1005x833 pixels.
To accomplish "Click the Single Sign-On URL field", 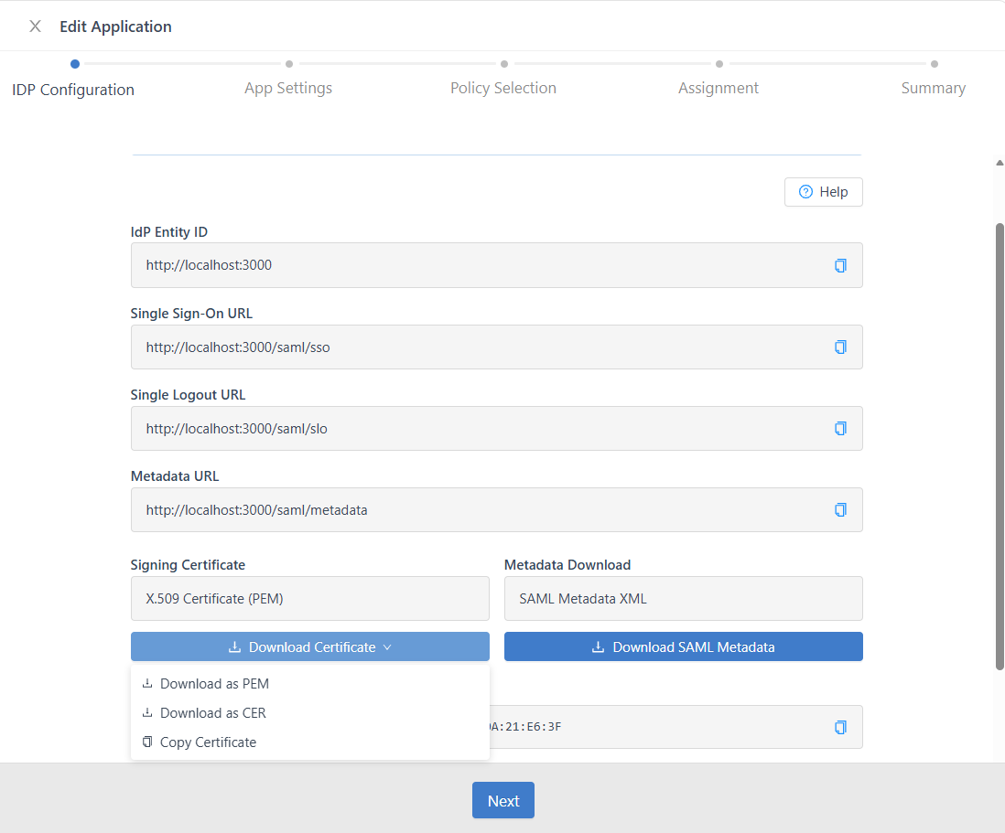I will 497,347.
